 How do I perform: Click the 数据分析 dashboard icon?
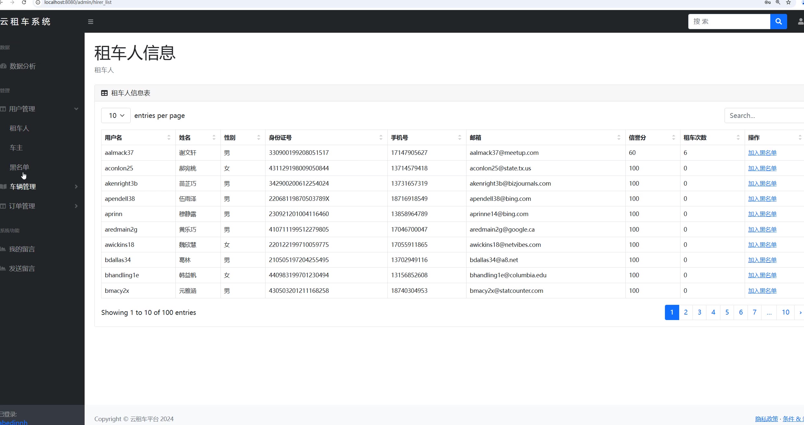tap(3, 66)
